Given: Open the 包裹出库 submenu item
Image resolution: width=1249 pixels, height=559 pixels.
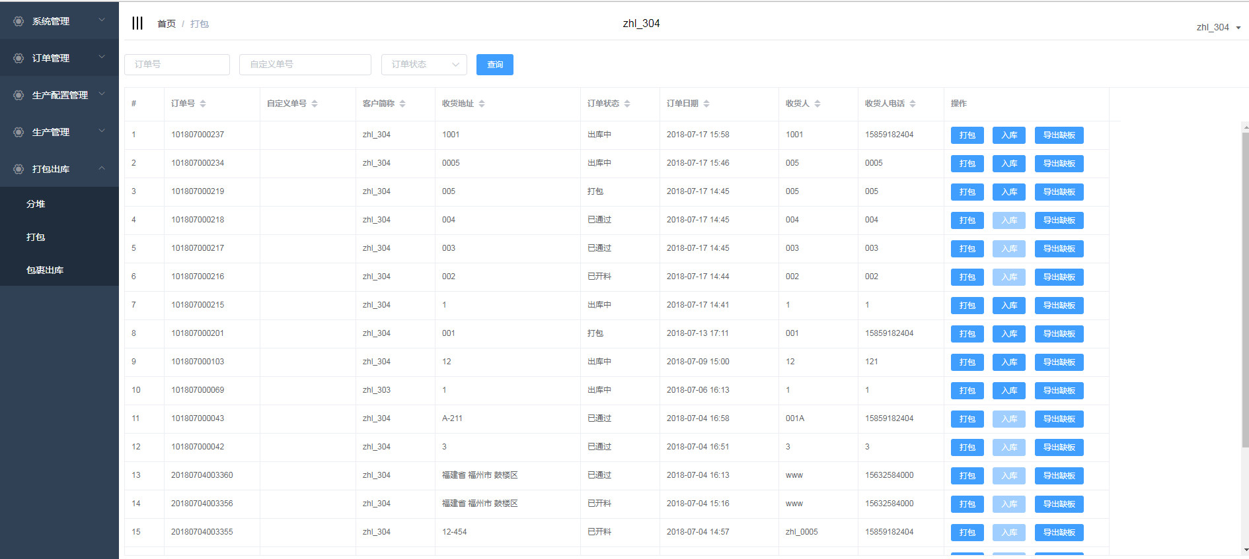Looking at the screenshot, I should point(45,270).
